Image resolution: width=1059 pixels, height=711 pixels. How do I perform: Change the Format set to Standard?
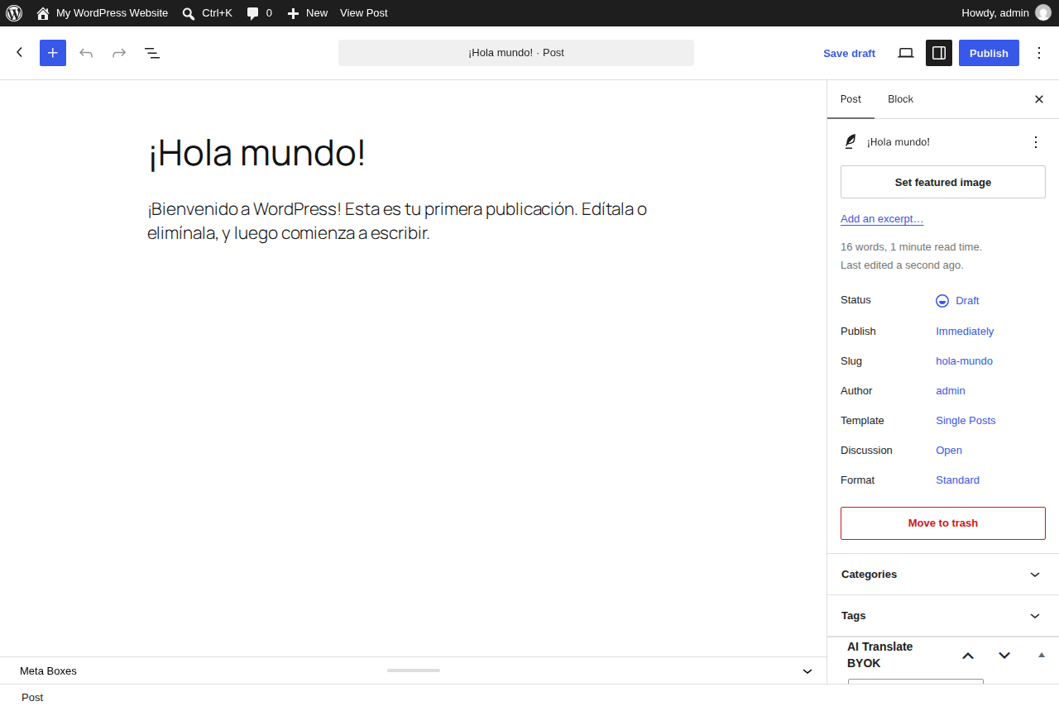[957, 480]
